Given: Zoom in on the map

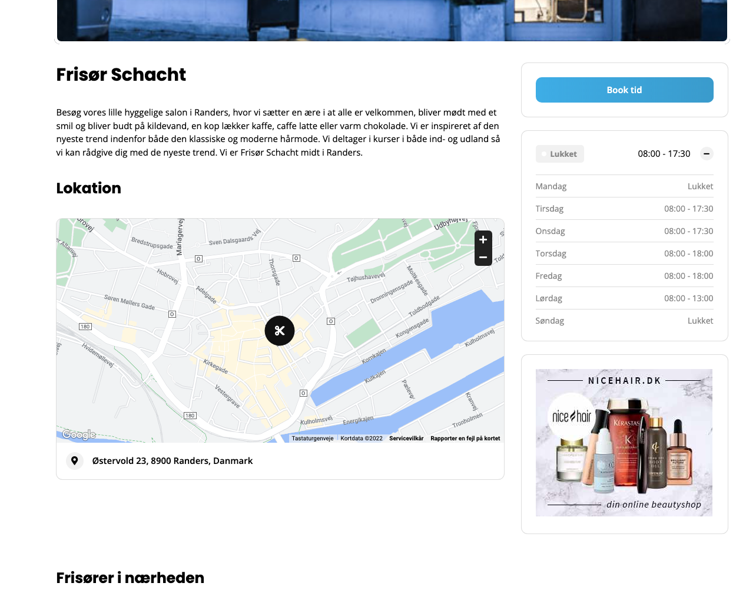Looking at the screenshot, I should [x=483, y=240].
